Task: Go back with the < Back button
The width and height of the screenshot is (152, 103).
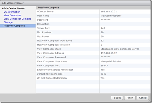Action: coord(117,98)
